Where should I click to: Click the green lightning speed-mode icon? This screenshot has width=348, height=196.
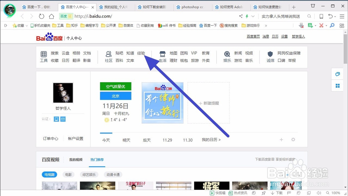pyautogui.click(x=247, y=16)
